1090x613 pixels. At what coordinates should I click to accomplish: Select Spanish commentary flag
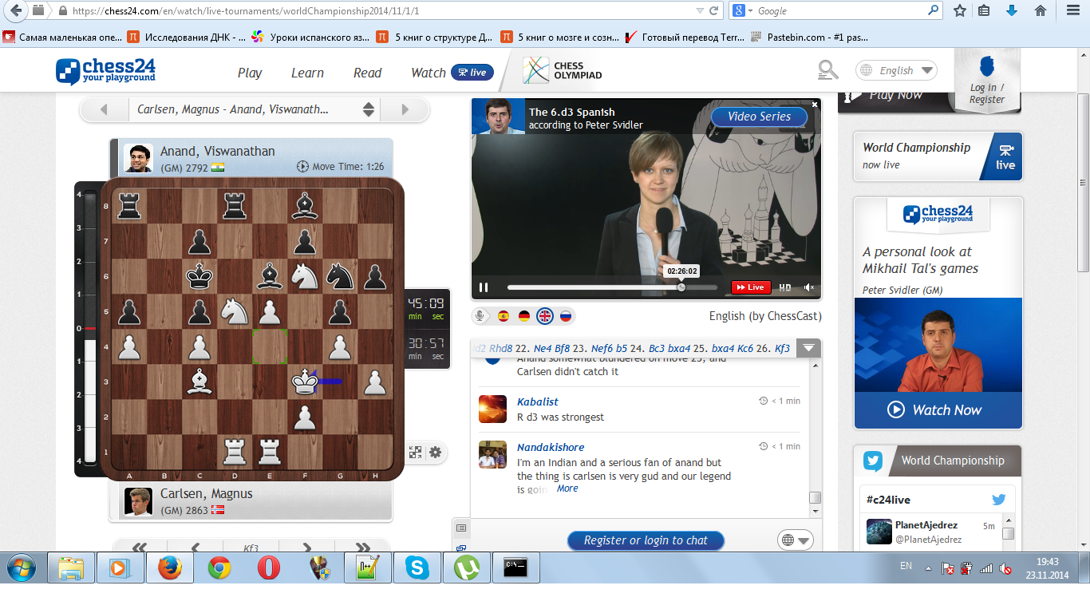point(504,316)
